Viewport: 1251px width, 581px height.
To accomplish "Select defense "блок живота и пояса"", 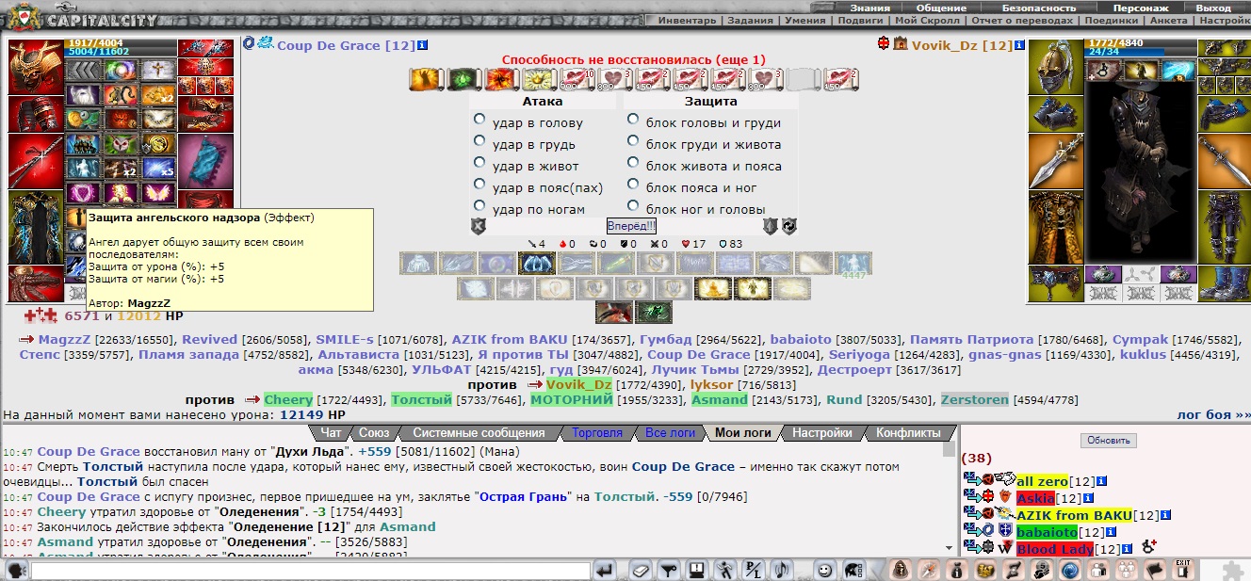I will click(x=634, y=163).
